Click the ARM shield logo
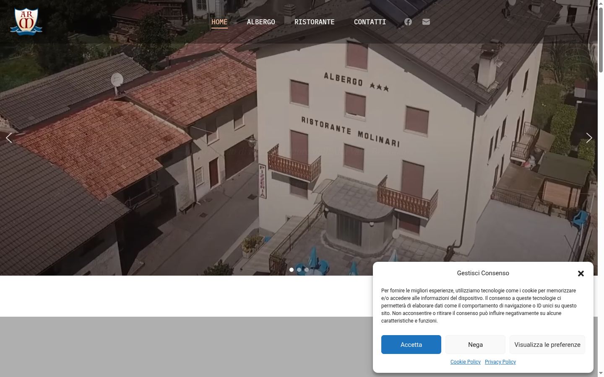The image size is (604, 377). click(x=26, y=22)
